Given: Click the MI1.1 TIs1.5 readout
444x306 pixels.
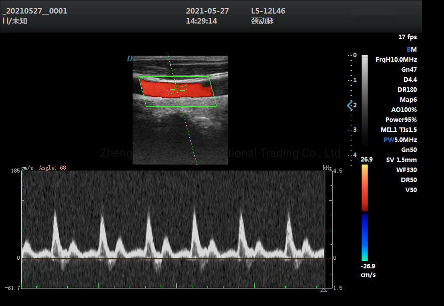Looking at the screenshot, I should pyautogui.click(x=399, y=130).
